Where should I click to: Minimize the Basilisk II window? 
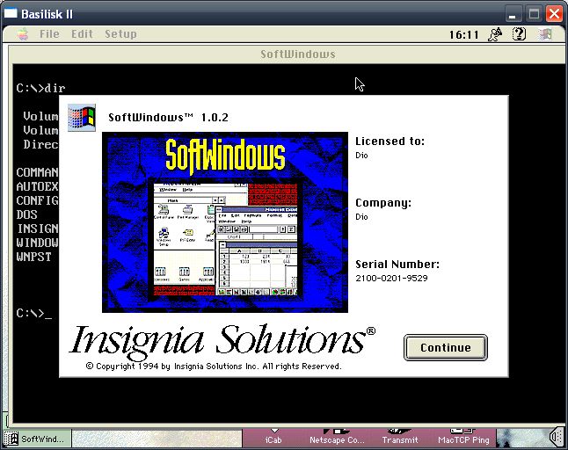pyautogui.click(x=513, y=14)
